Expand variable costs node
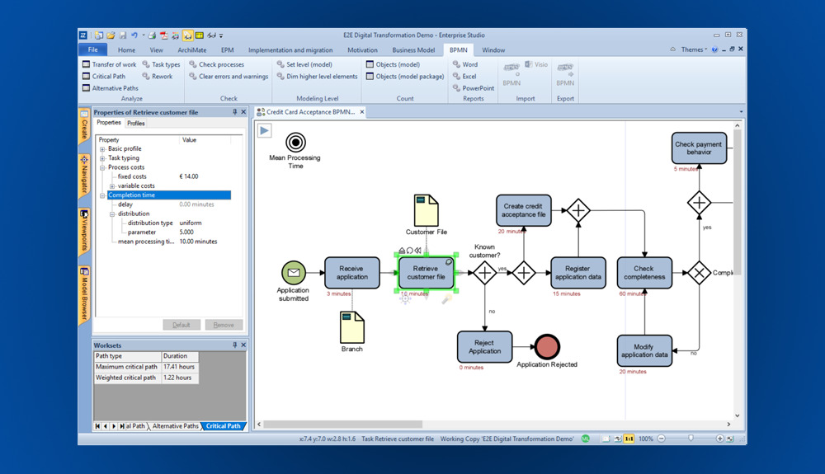Viewport: 825px width, 474px height. (x=112, y=186)
